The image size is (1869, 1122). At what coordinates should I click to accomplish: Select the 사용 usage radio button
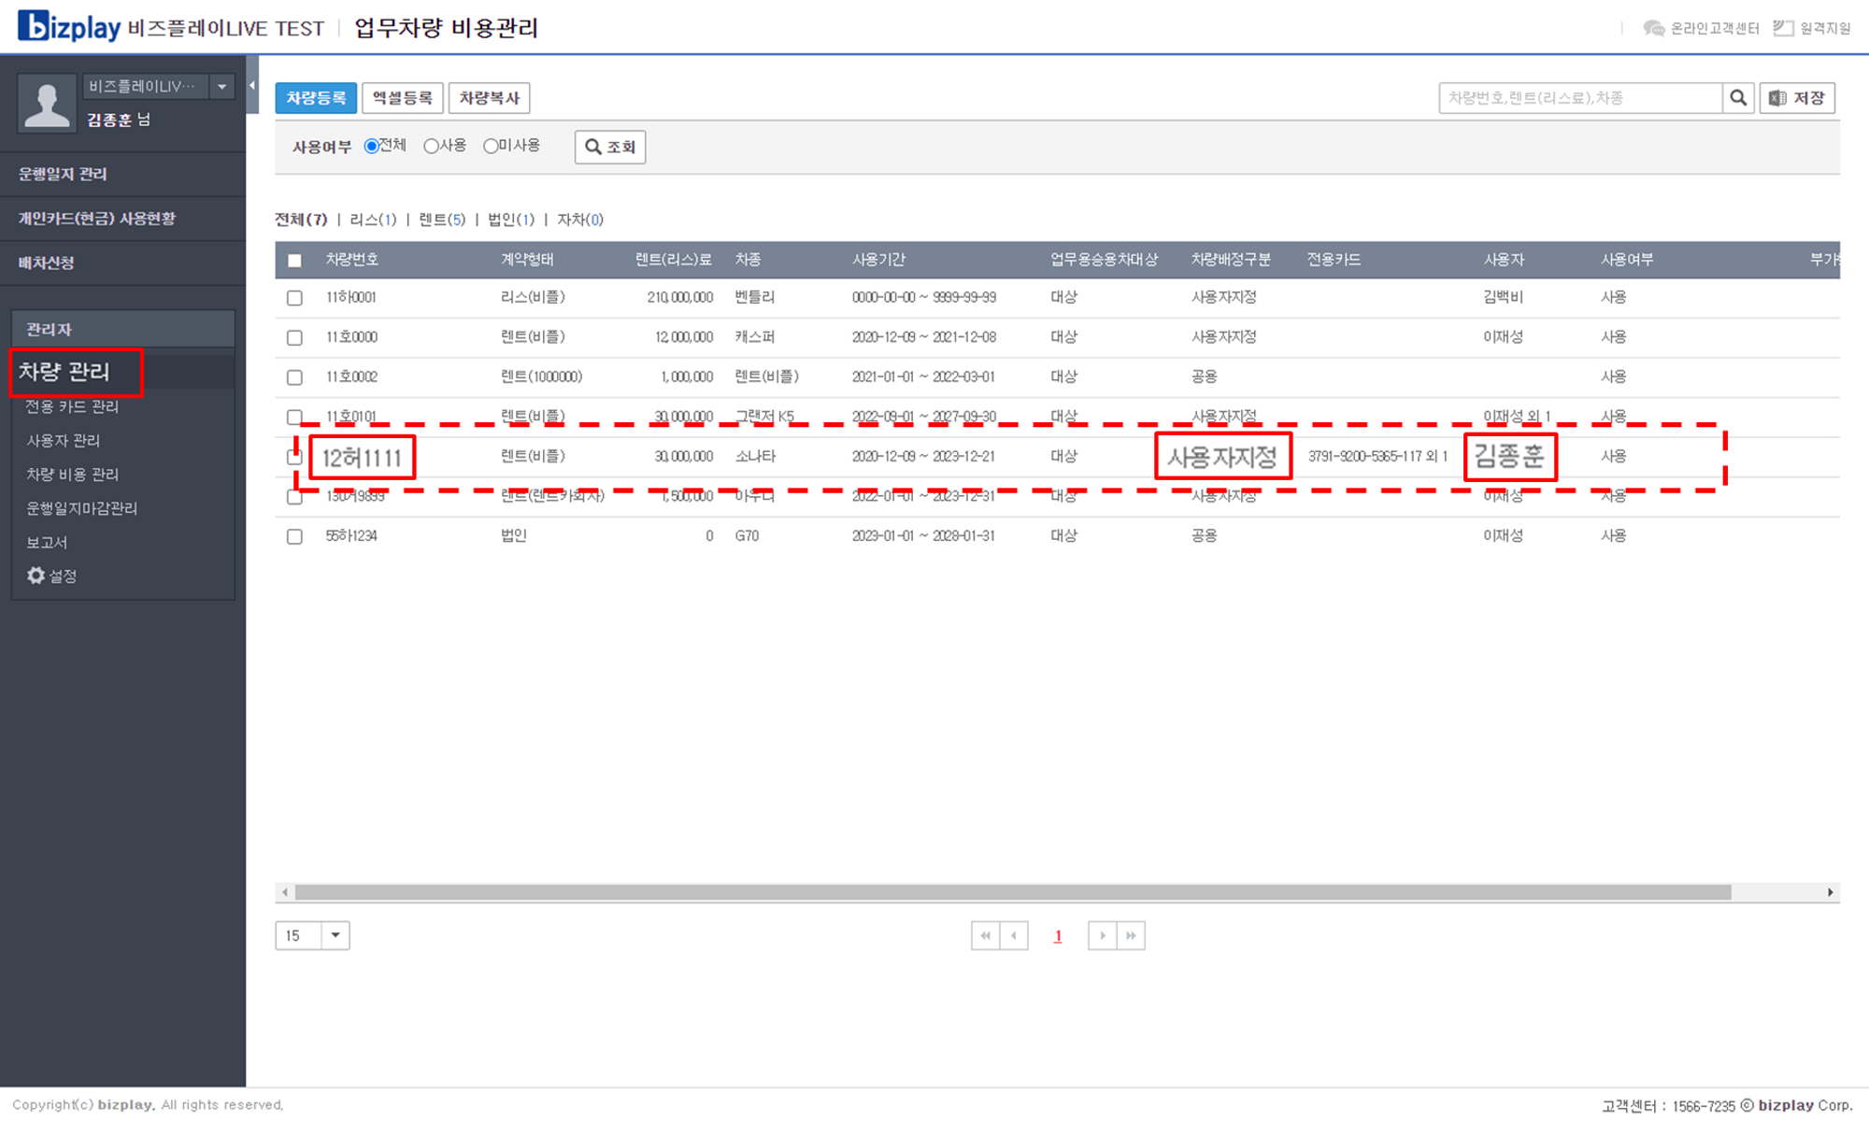pos(431,146)
